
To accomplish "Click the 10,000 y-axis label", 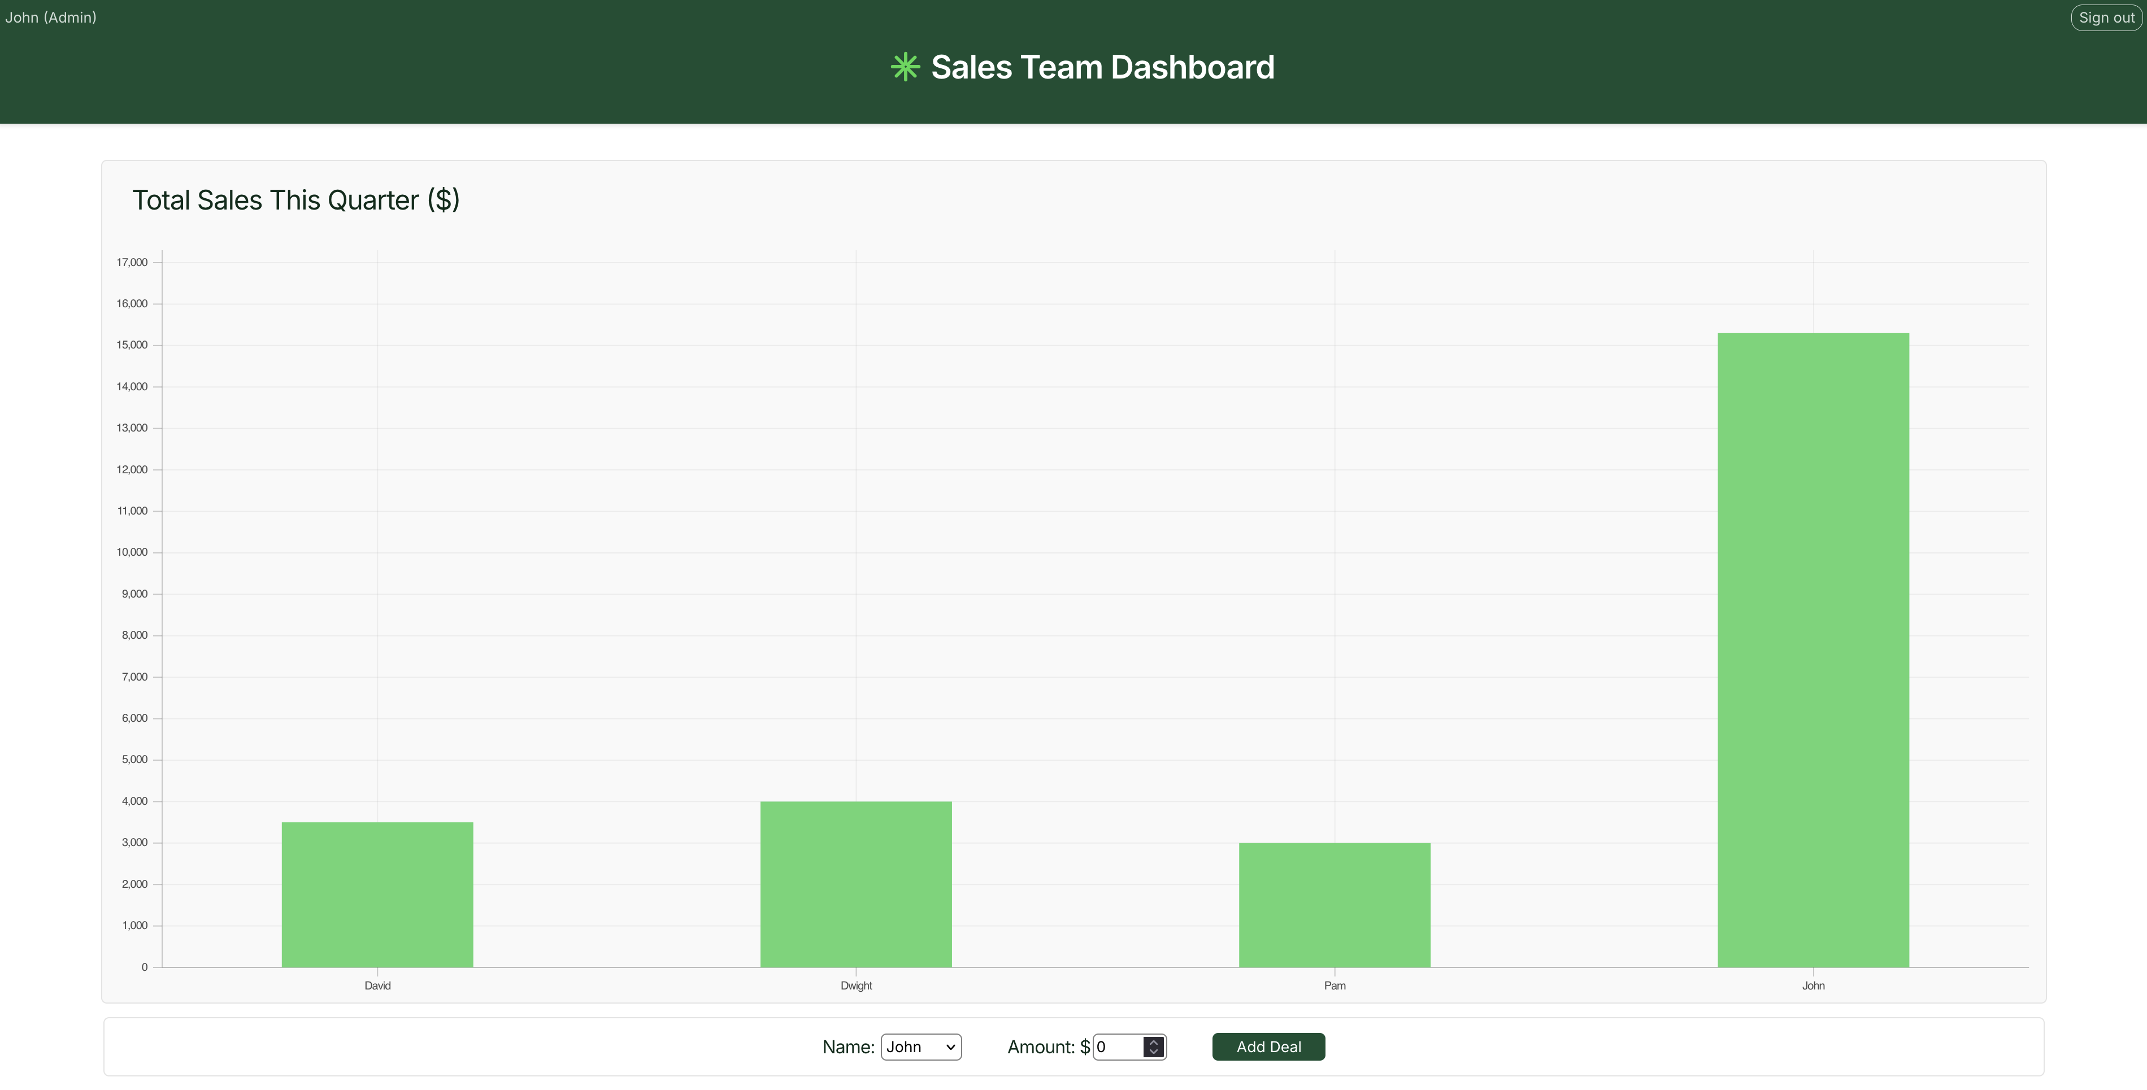I will coord(132,552).
